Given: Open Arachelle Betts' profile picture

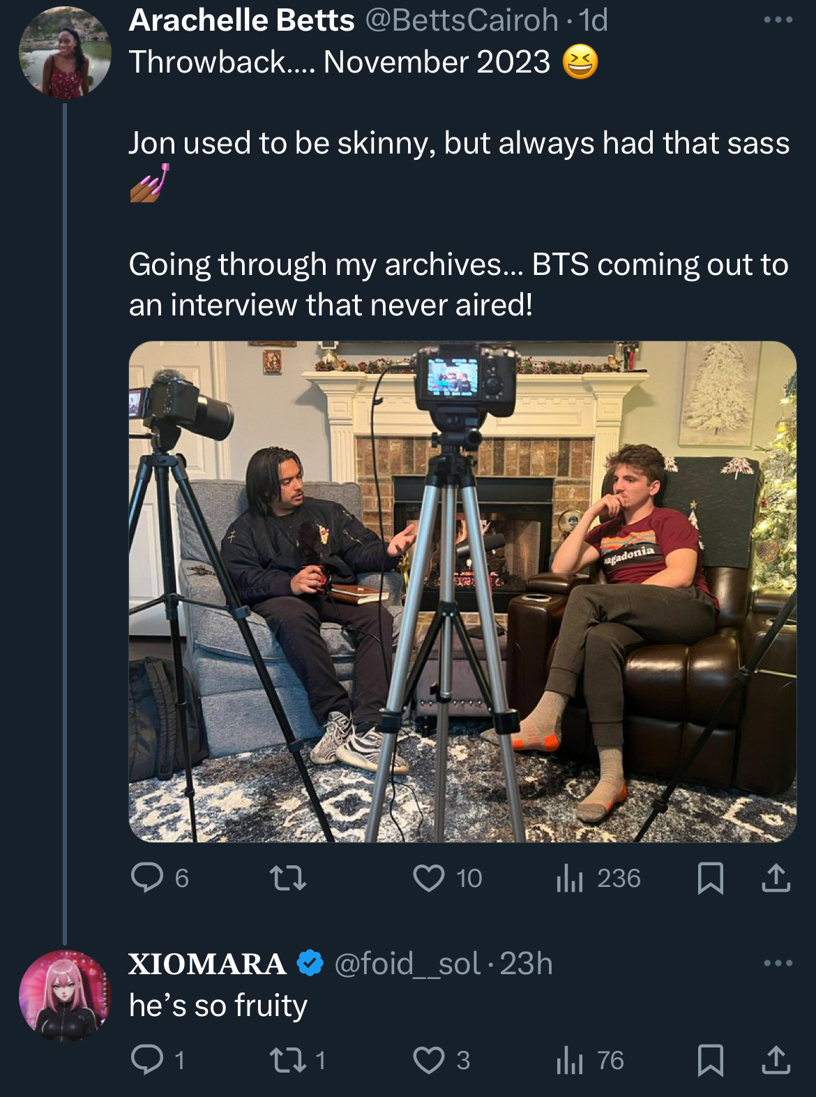Looking at the screenshot, I should coord(65,52).
